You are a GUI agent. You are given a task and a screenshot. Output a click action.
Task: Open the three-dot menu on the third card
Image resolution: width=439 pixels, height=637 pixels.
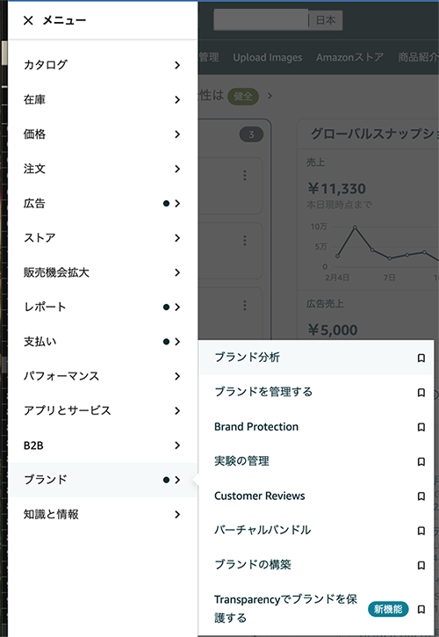(x=244, y=305)
